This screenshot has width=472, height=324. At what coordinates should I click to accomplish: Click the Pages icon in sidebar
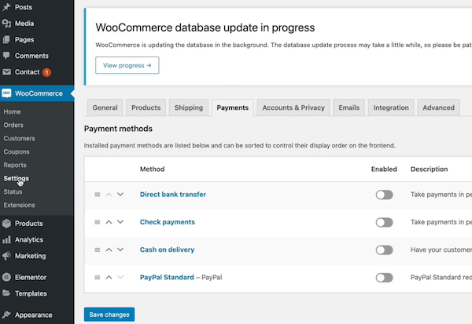pos(7,39)
